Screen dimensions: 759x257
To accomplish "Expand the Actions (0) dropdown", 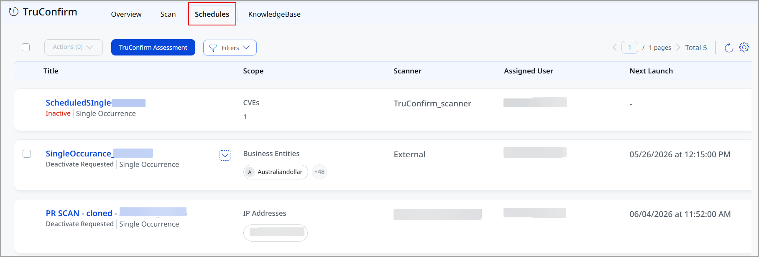I will pyautogui.click(x=74, y=47).
